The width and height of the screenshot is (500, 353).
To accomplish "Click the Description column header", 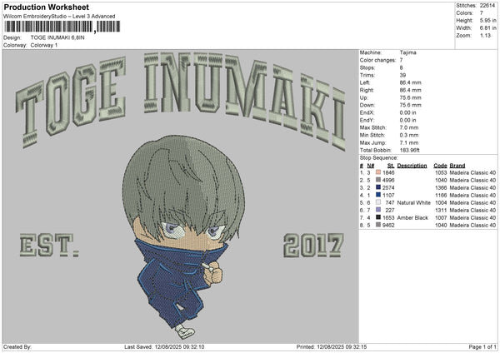I will (x=412, y=166).
